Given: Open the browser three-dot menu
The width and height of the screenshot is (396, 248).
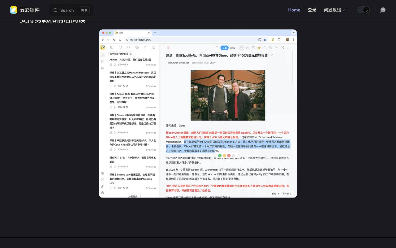Looking at the screenshot, I should (293, 40).
